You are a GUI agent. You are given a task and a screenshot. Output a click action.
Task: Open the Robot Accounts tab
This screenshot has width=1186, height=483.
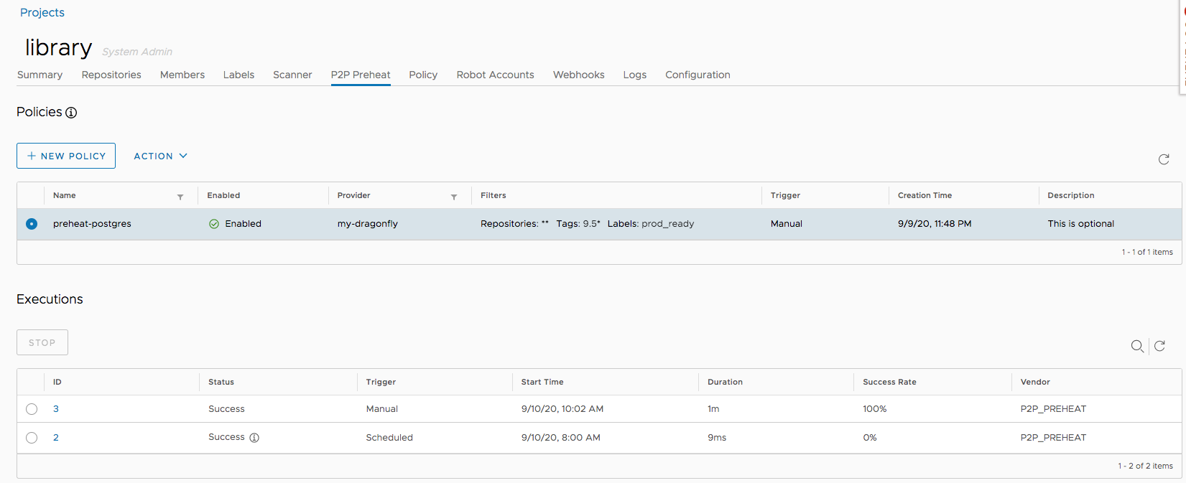point(495,75)
